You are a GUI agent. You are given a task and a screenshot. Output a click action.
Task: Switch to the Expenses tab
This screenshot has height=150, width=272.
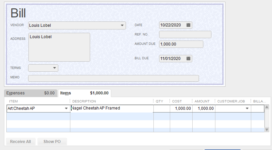(x=30, y=93)
